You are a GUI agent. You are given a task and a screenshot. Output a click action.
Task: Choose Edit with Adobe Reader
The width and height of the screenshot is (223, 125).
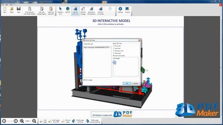42,11
